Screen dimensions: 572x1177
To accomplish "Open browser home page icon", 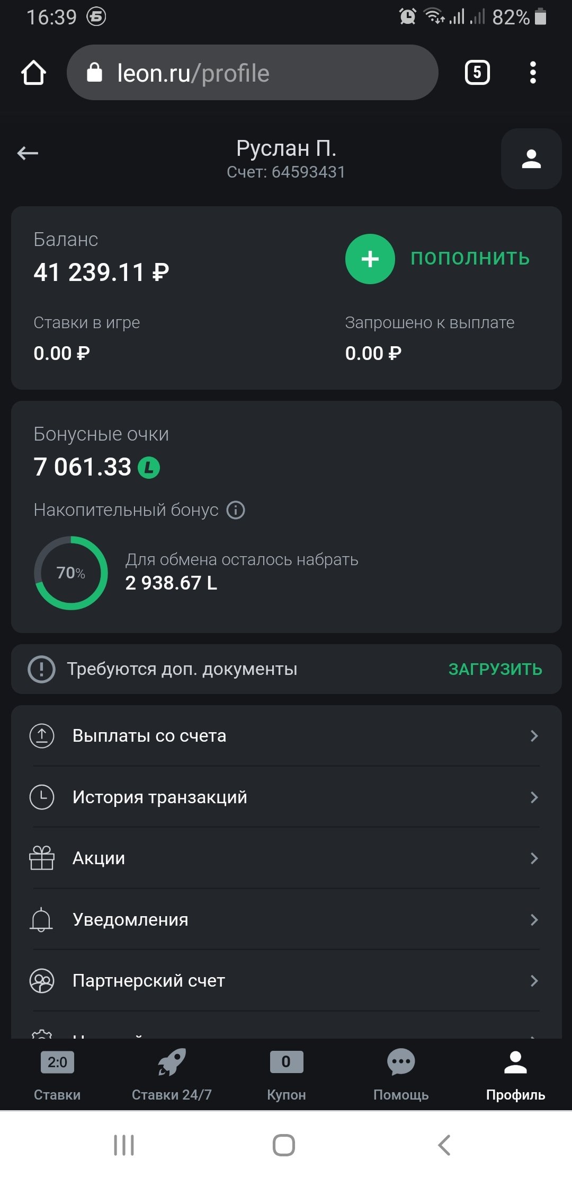I will click(x=33, y=73).
